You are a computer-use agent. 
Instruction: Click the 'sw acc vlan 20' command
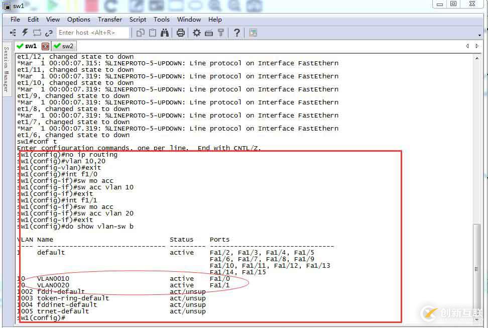click(76, 213)
